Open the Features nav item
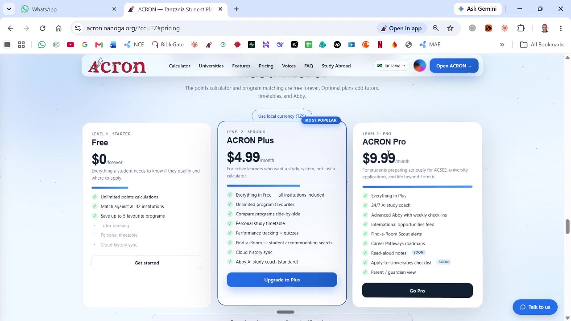571x321 pixels. tap(241, 66)
